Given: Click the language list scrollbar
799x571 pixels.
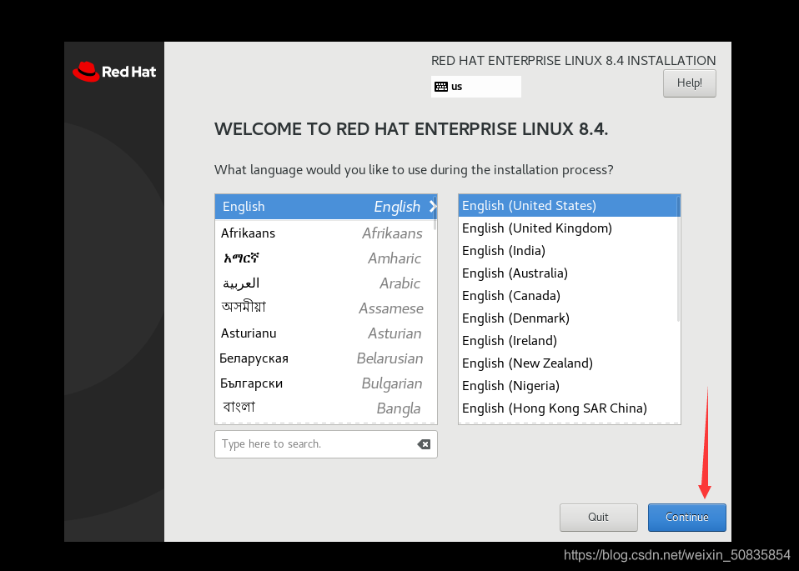Looking at the screenshot, I should pos(435,213).
